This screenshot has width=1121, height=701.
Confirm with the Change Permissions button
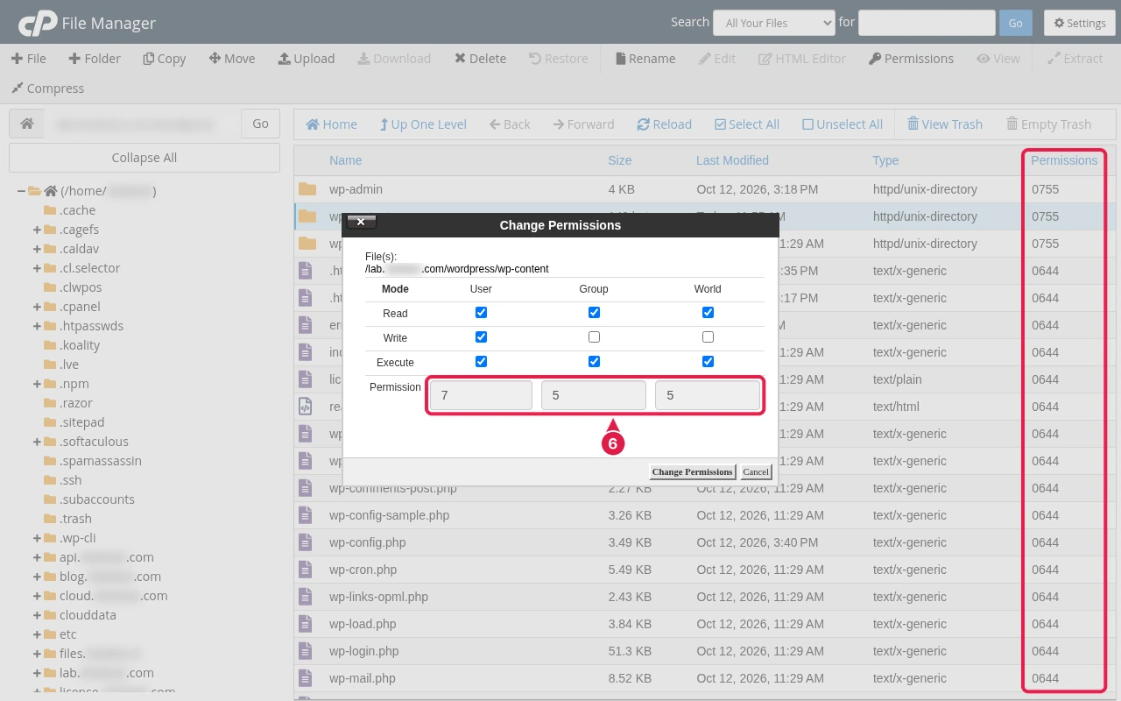[692, 471]
